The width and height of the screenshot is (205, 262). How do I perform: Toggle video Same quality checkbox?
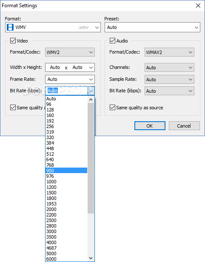click(x=13, y=108)
